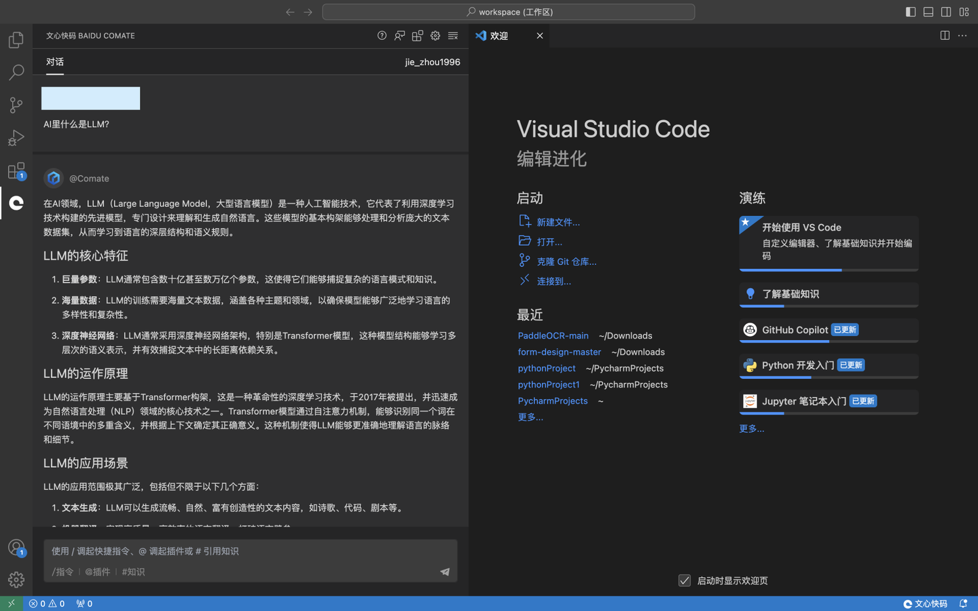This screenshot has height=611, width=978.
Task: Open Comate settings gear in panel header
Action: tap(435, 36)
